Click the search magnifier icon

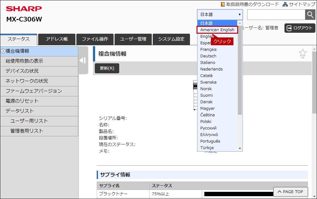tap(310, 14)
